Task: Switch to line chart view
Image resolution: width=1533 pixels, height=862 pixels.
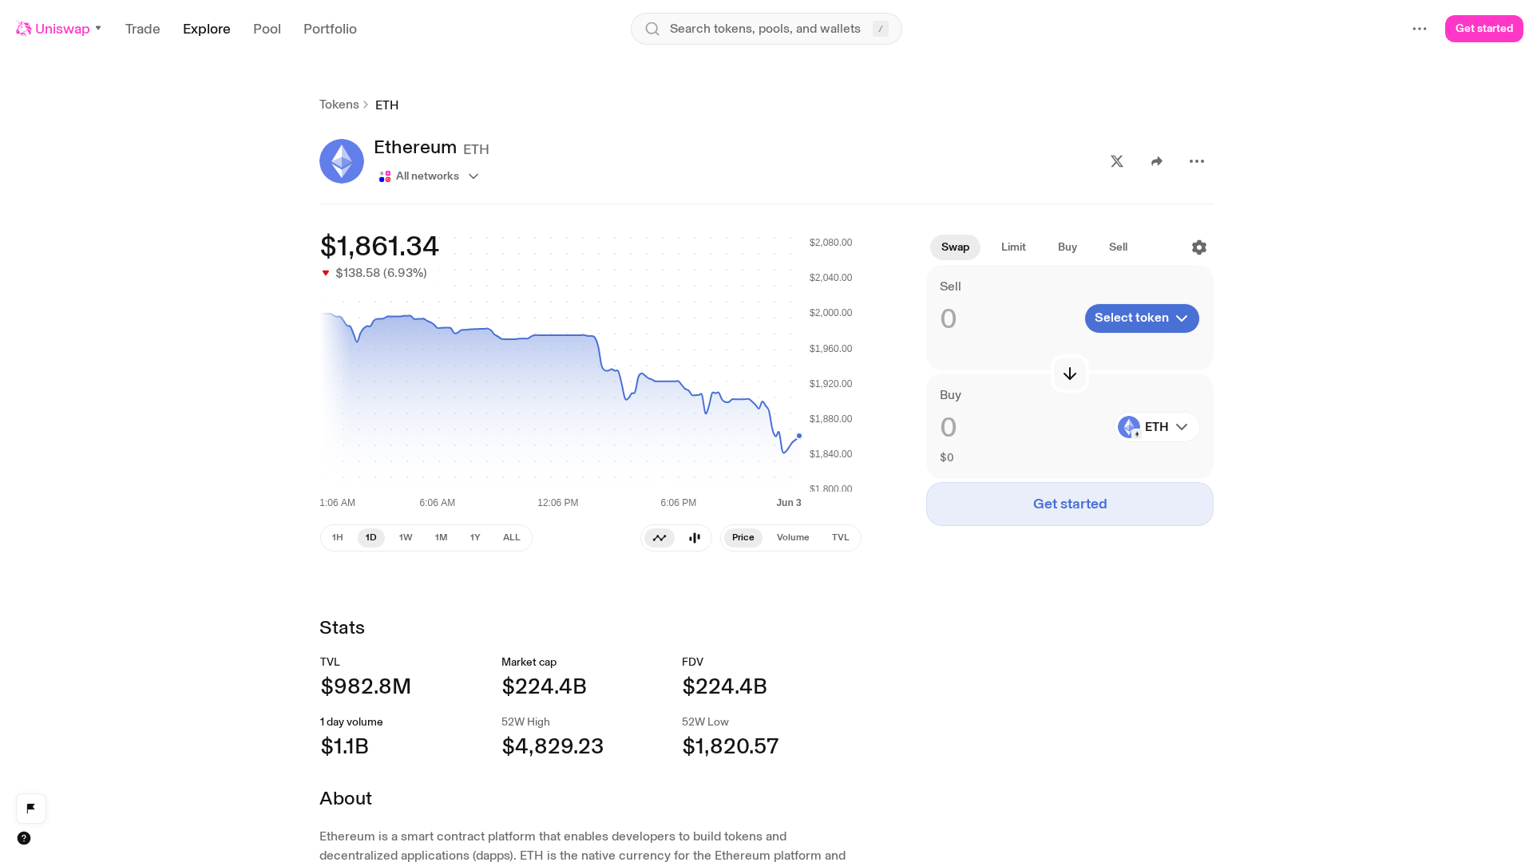Action: pyautogui.click(x=660, y=538)
